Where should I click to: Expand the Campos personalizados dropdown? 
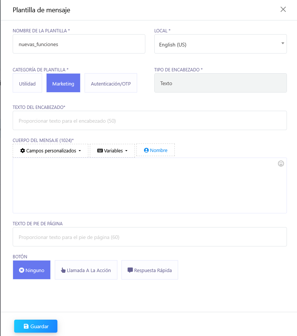tap(50, 151)
